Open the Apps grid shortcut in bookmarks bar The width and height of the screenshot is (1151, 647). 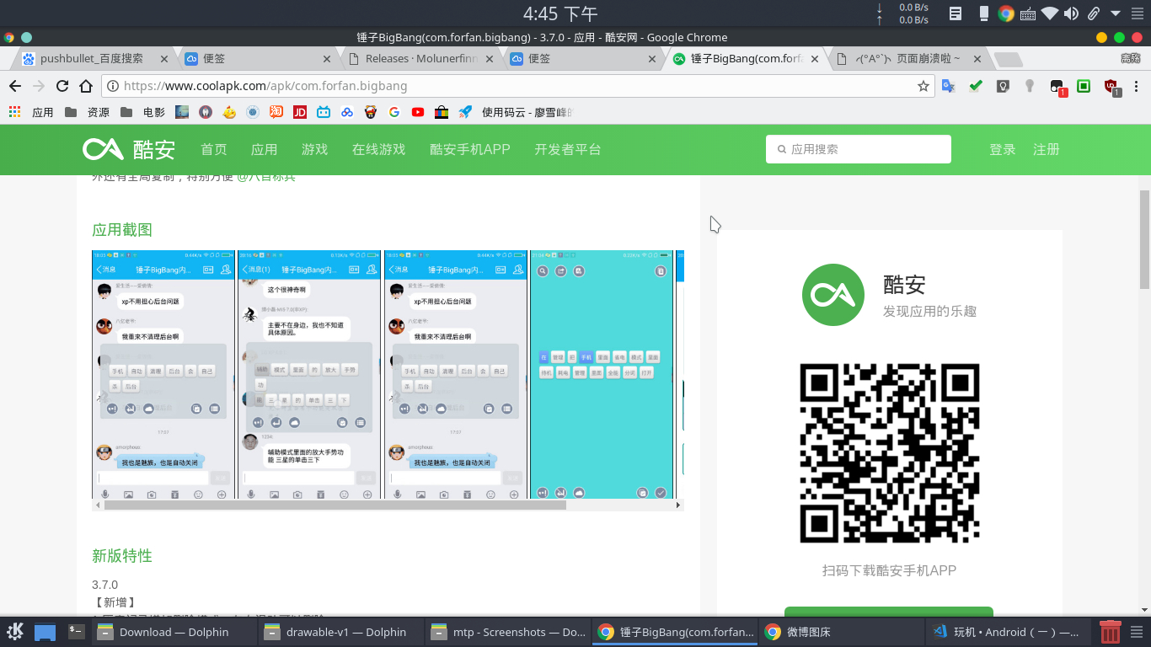tap(14, 111)
